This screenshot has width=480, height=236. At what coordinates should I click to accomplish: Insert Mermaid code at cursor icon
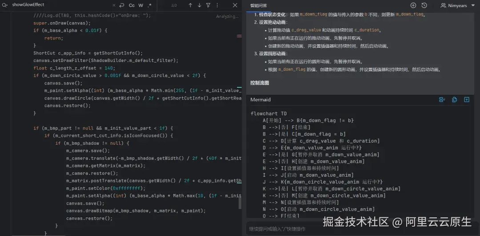[442, 100]
